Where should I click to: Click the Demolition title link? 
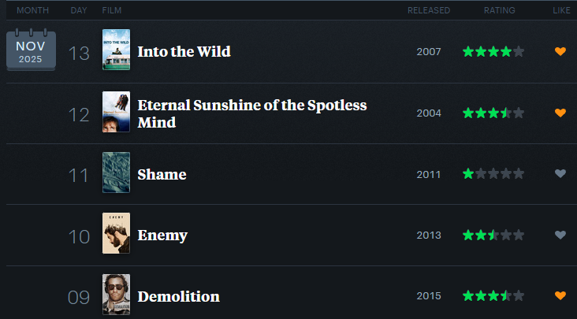(178, 297)
